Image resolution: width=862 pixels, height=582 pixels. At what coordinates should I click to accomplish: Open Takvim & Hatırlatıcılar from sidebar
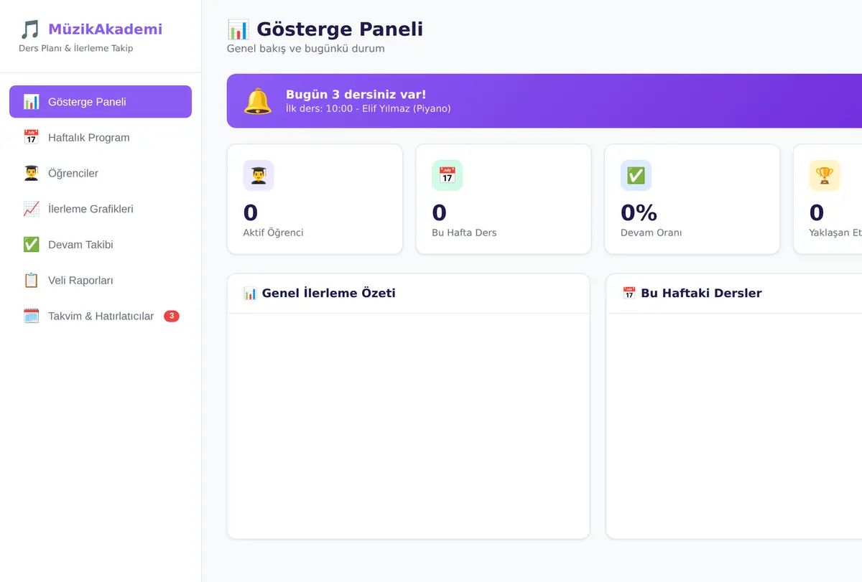(x=101, y=316)
